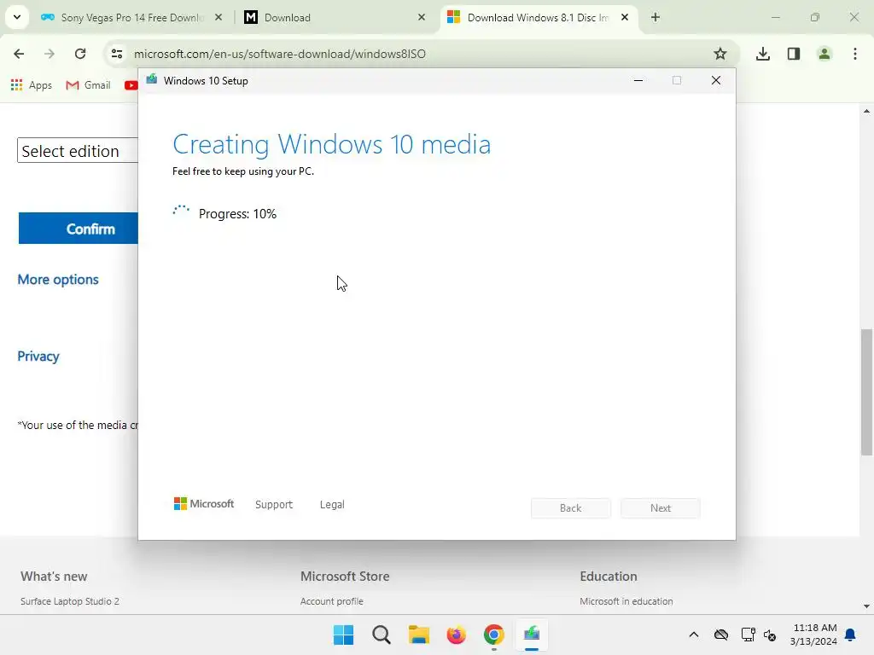Click the address bar URL
The image size is (874, 655).
click(x=280, y=54)
